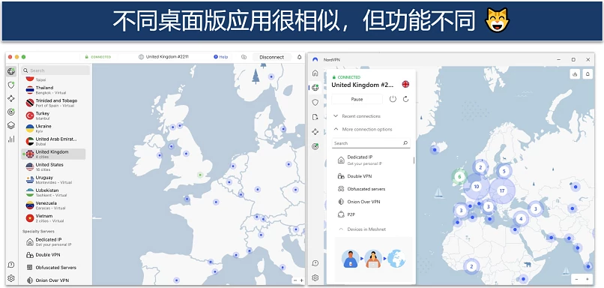The image size is (604, 288).
Task: Open Meshnet icon in Mac sidebar
Action: pyautogui.click(x=11, y=98)
